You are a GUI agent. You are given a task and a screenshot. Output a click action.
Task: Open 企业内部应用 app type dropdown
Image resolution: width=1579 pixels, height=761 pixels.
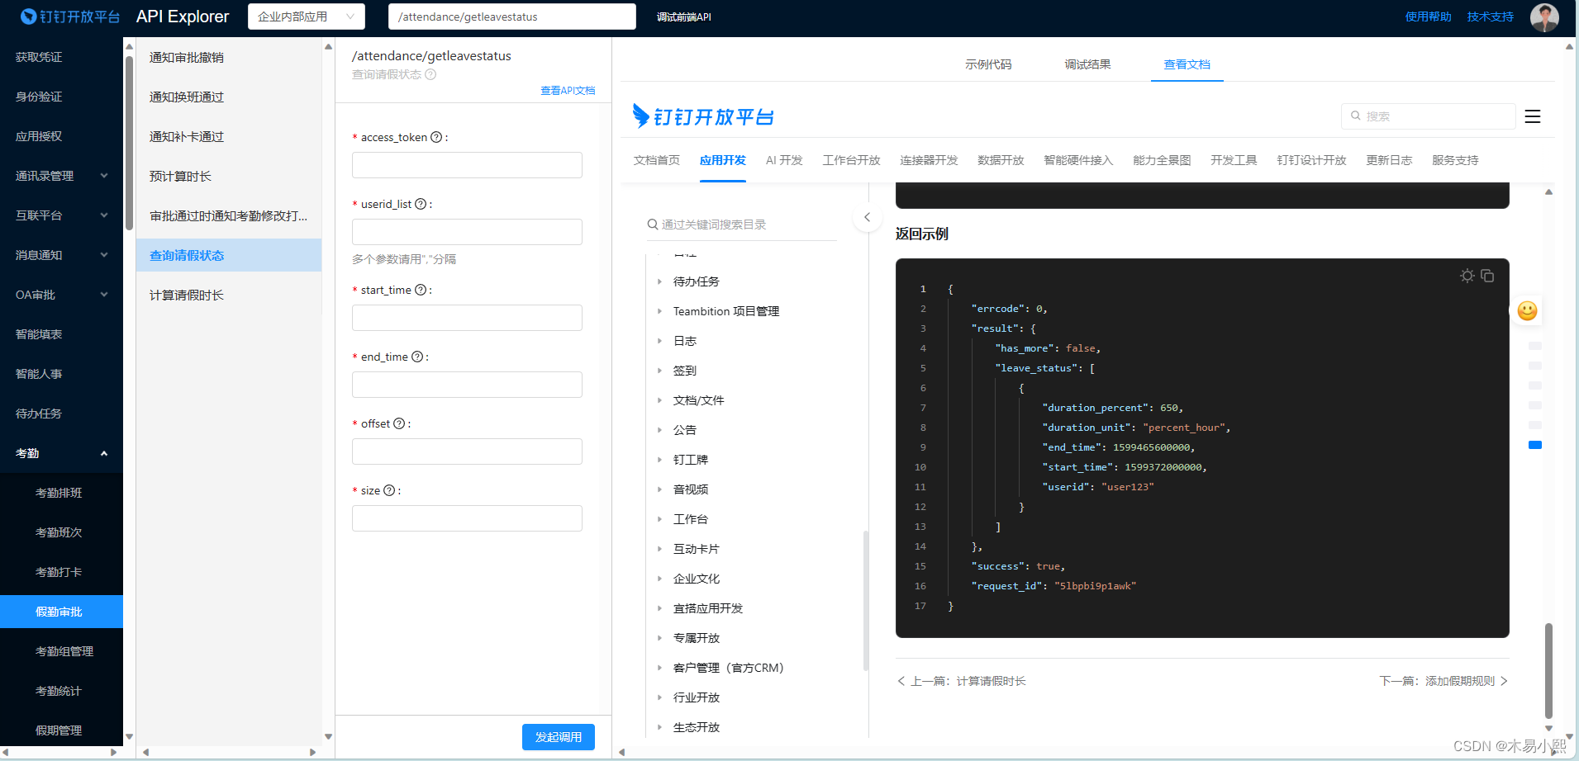coord(306,17)
